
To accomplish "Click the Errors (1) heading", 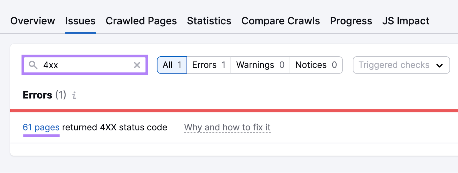I will tap(44, 95).
